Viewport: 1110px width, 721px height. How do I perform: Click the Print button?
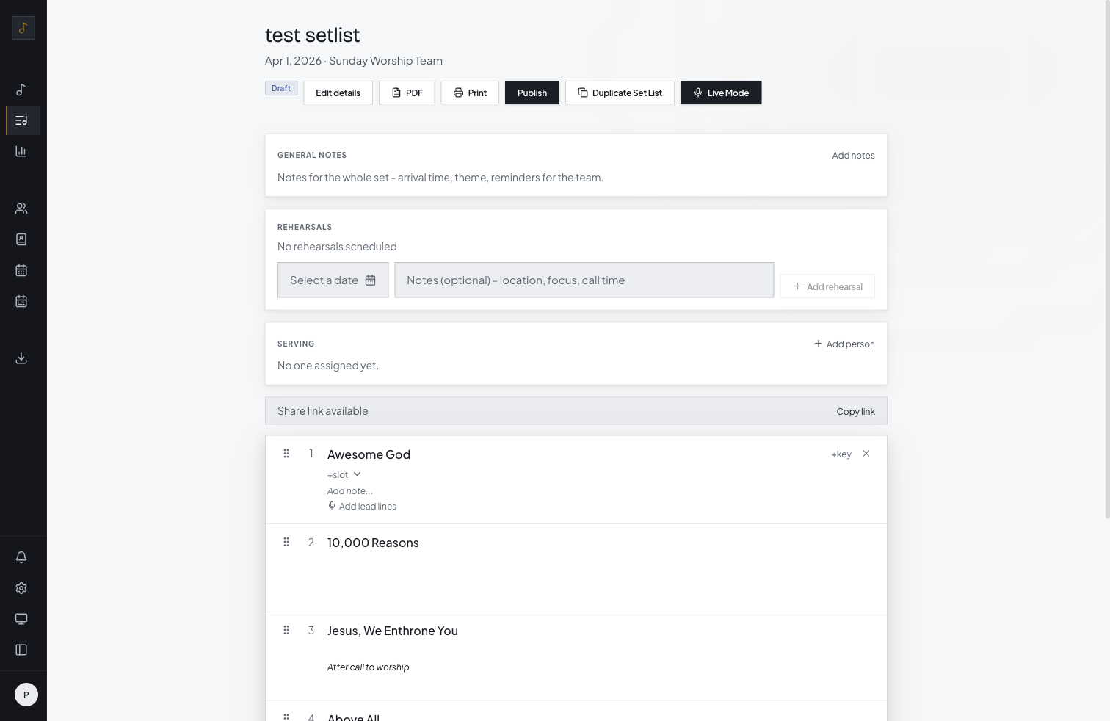[x=470, y=93]
